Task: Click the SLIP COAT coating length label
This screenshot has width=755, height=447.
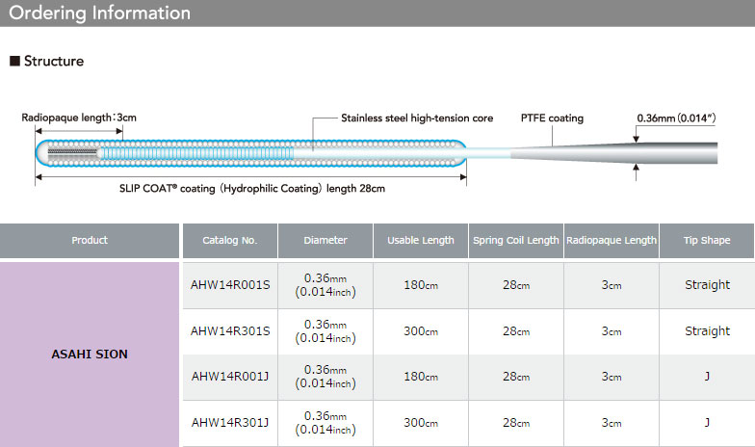Action: 252,189
